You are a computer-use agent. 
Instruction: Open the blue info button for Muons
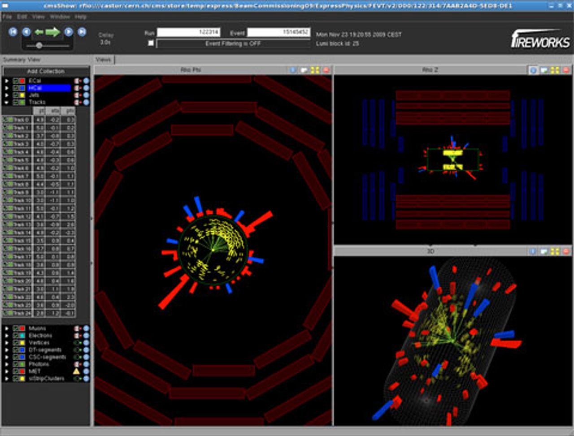point(86,328)
